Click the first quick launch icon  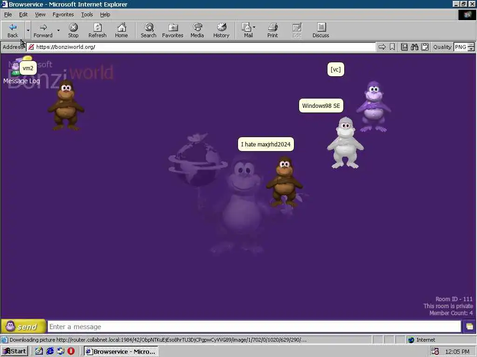(39, 351)
